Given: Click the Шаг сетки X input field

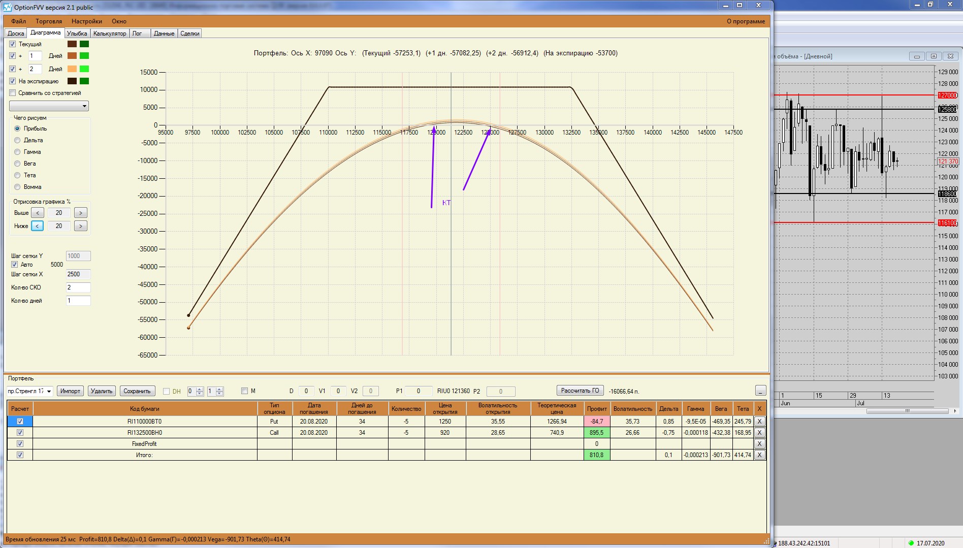Looking at the screenshot, I should [x=78, y=274].
